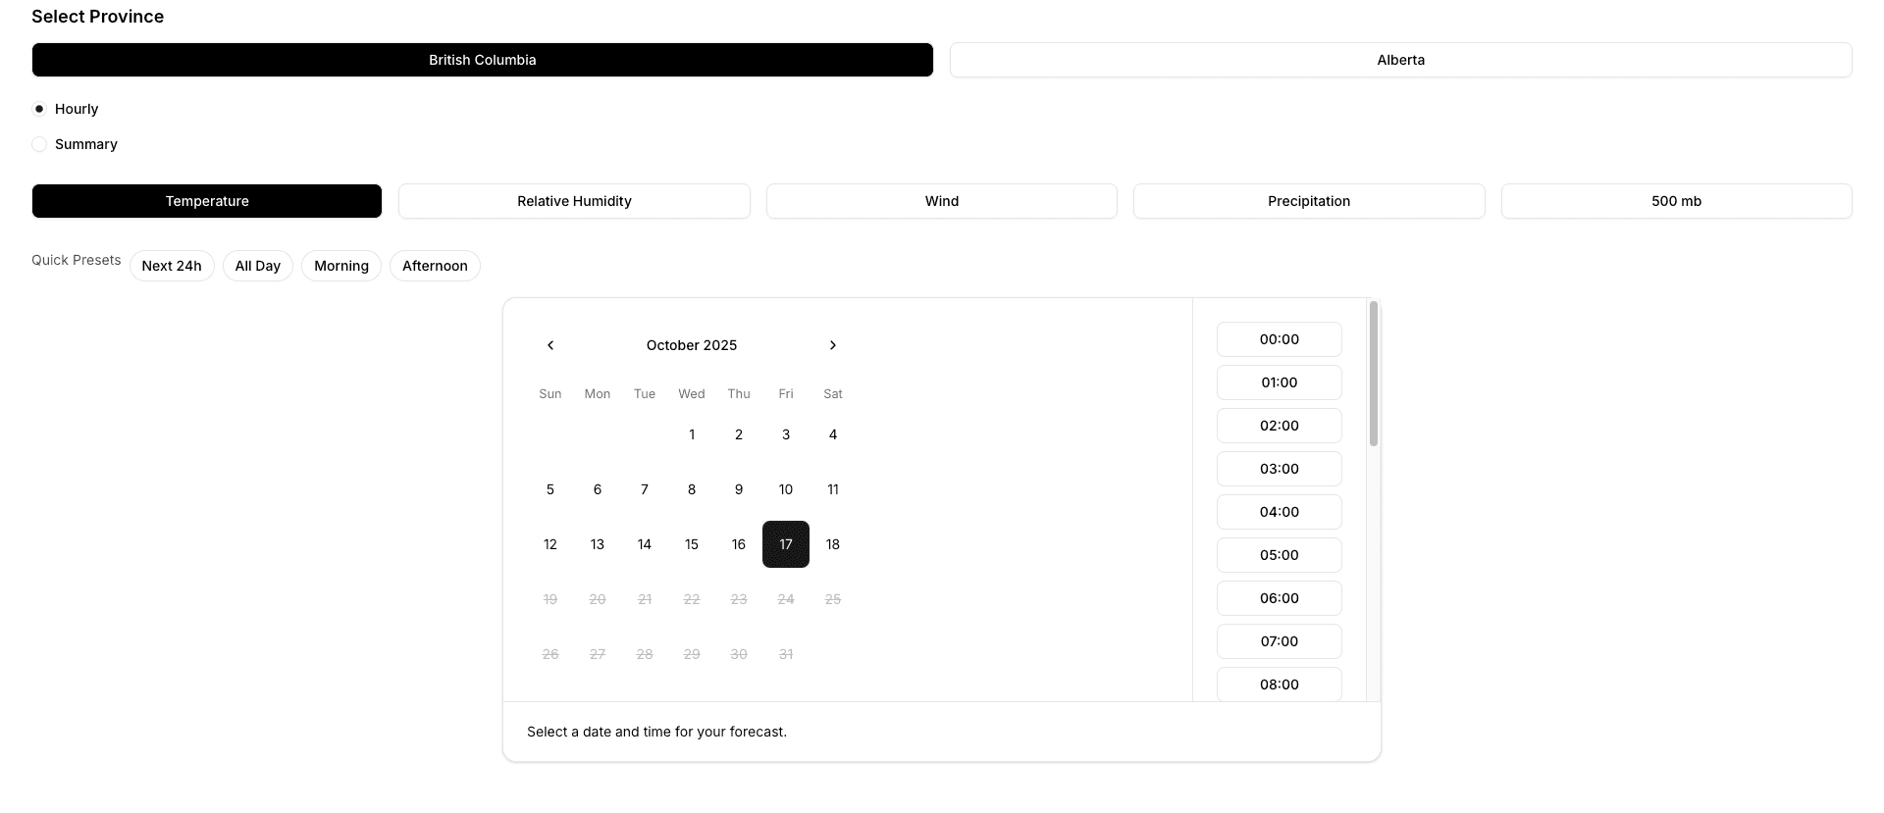Select the Temperature tab
This screenshot has width=1884, height=813.
pyautogui.click(x=207, y=201)
